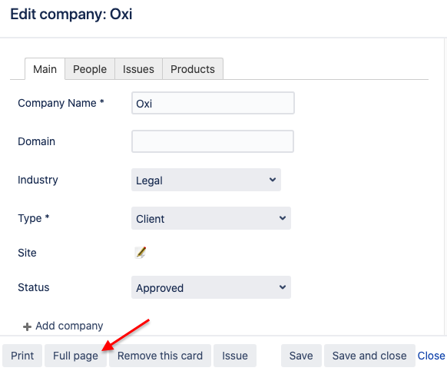The width and height of the screenshot is (447, 371).
Task: Click the Site edit pencil icon
Action: (141, 253)
